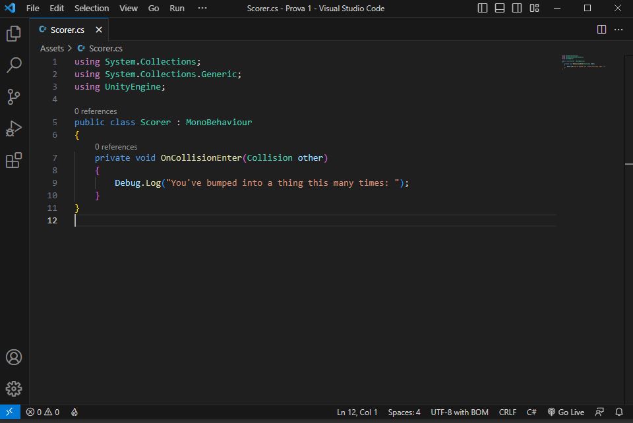Screen dimensions: 633x423
Task: Open the Accounts icon above the gear
Action: pyautogui.click(x=14, y=356)
